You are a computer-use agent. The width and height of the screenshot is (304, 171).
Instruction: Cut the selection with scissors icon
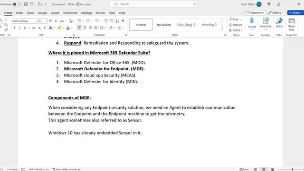click(x=6, y=19)
